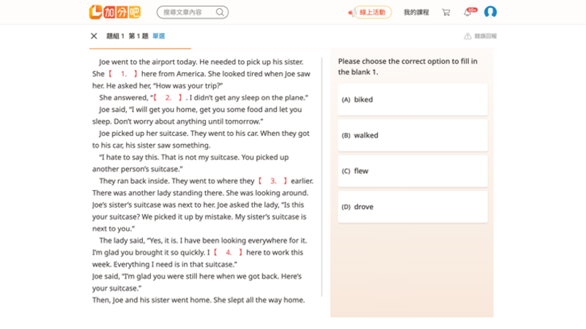The width and height of the screenshot is (586, 329).
Task: Close the question view with X
Action: click(x=94, y=36)
